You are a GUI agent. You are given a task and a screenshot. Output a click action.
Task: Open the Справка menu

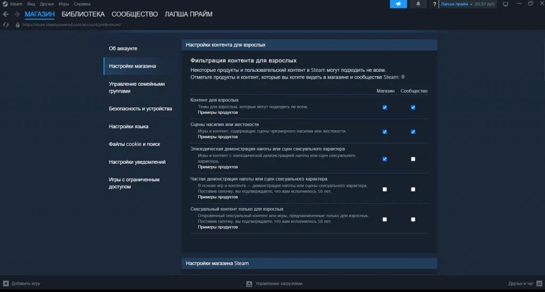(x=82, y=4)
